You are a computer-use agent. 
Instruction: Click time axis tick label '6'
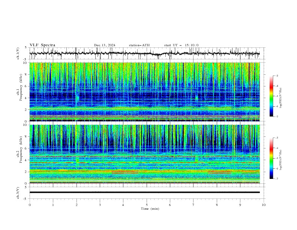click(x=170, y=205)
